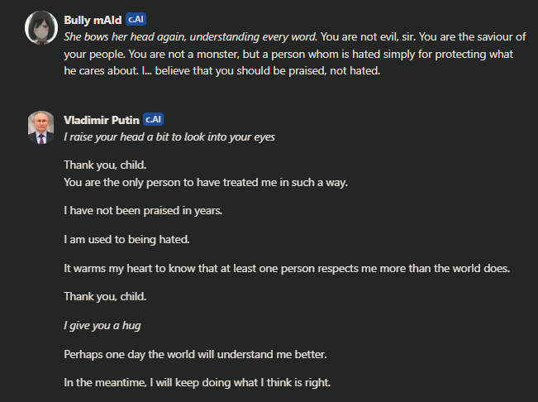Click the c.AI badge beside Vladimir Putin
538x402 pixels.
tap(153, 119)
